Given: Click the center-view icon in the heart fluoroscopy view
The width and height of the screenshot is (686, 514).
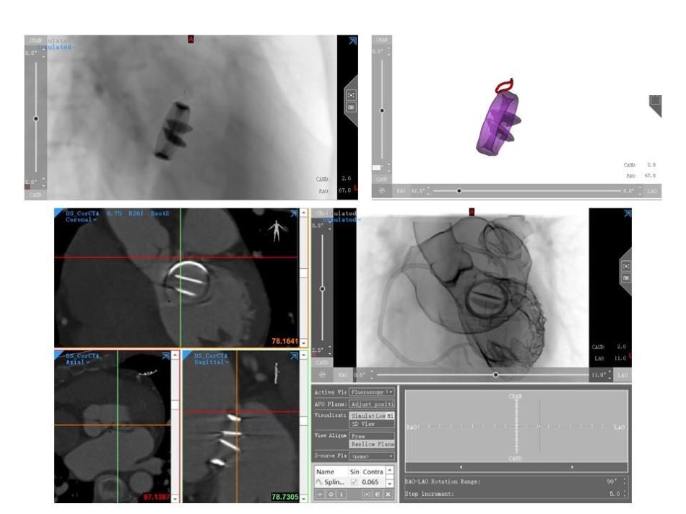Looking at the screenshot, I should [626, 266].
